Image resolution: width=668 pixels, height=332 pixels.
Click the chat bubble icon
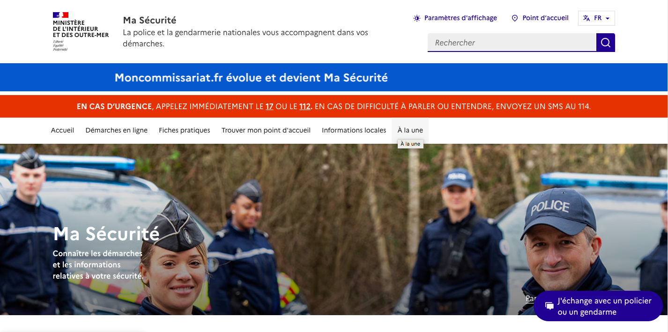click(549, 306)
